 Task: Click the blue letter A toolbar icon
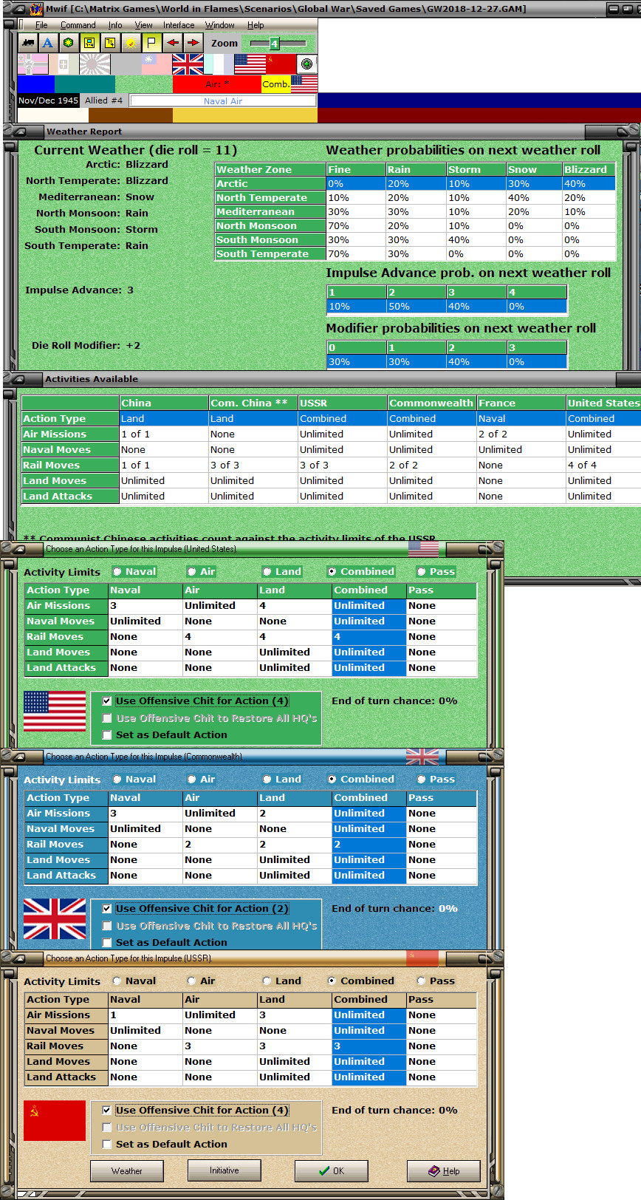click(47, 43)
